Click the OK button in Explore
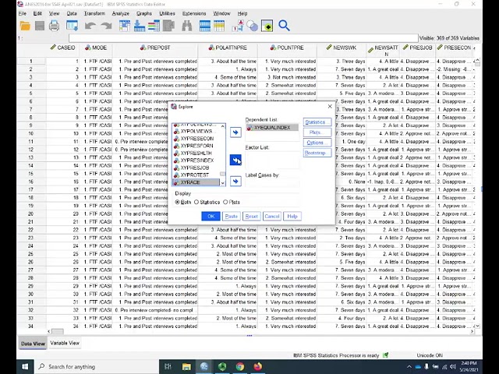Screen dimensions: 499x374 (x=211, y=217)
